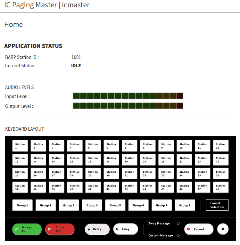Click the settings gear icon button
Viewport: 240px width, 245px height.
pos(223,229)
